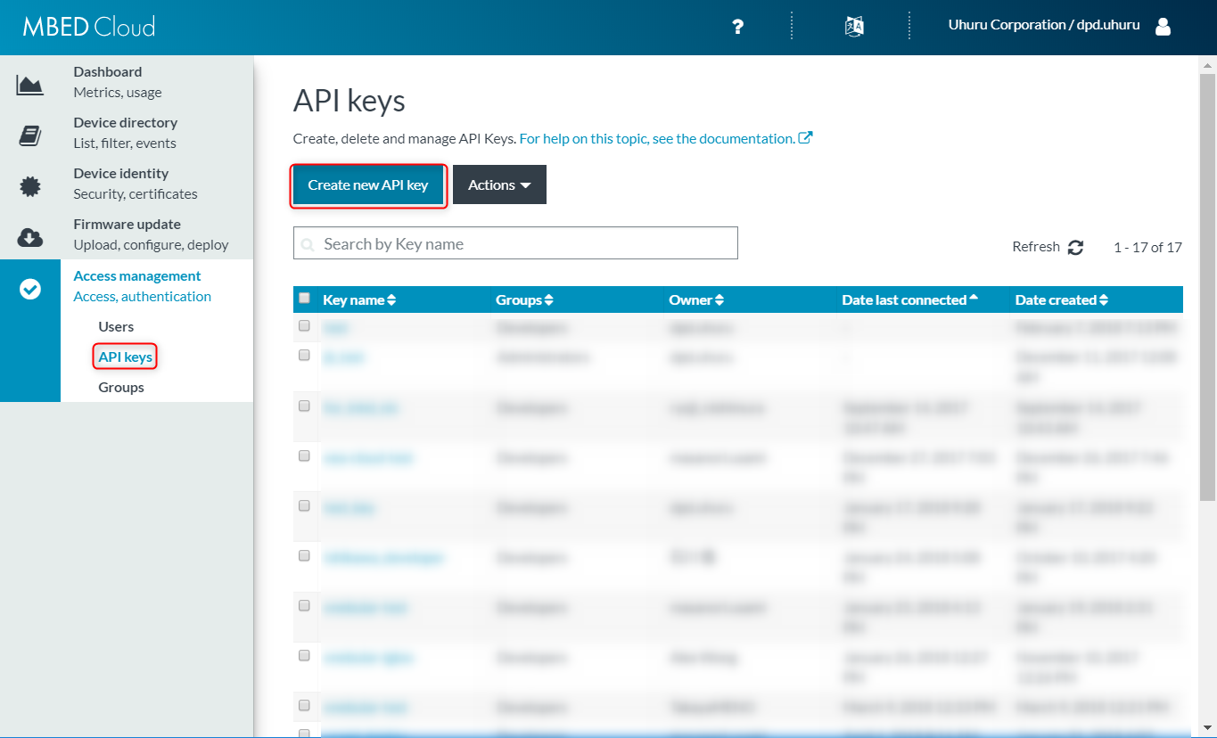Viewport: 1217px width, 738px height.
Task: Click the Firmware update cloud download icon
Action: 30,237
